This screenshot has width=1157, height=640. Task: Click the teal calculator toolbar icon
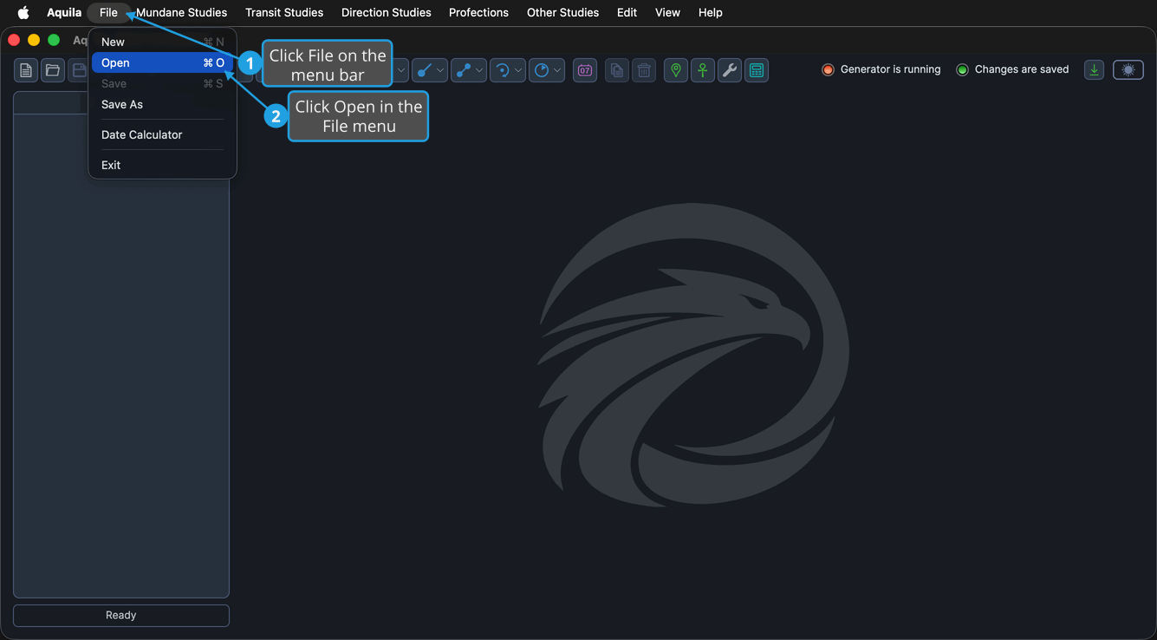[757, 71]
